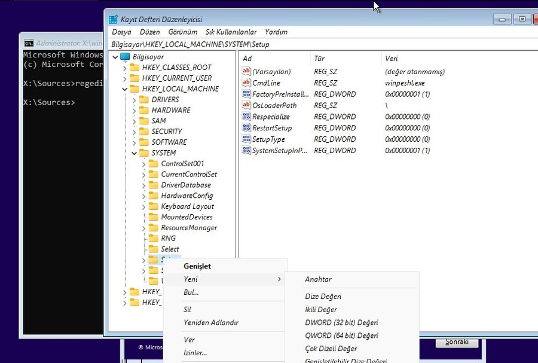538x363 pixels.
Task: Collapse the HKEY_LOCAL_MACHINE node
Action: [124, 89]
